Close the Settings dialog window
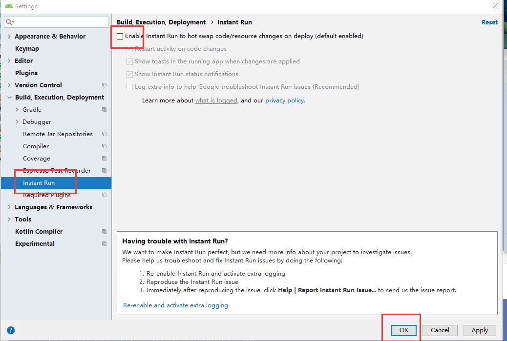 point(495,6)
